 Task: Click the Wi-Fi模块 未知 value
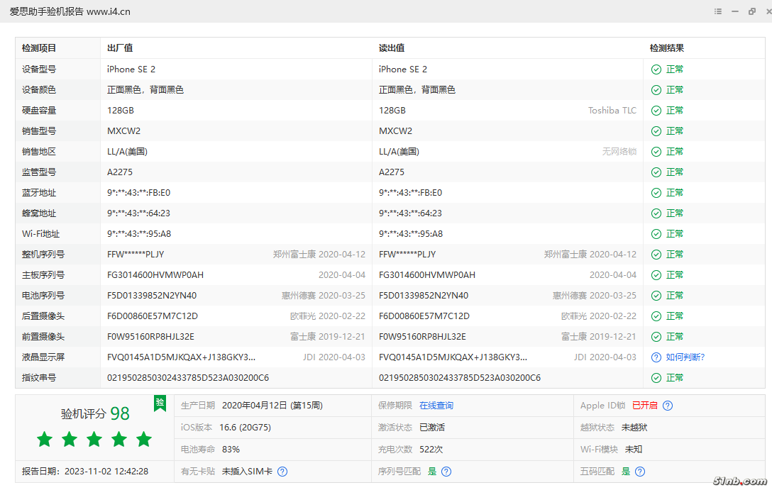click(x=633, y=449)
